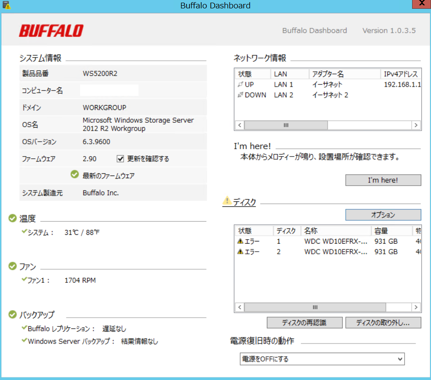Click the green status icon next to 温度

click(x=12, y=218)
